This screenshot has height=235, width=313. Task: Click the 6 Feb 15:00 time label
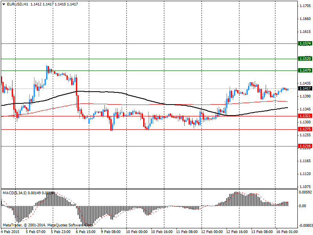tap(86, 232)
